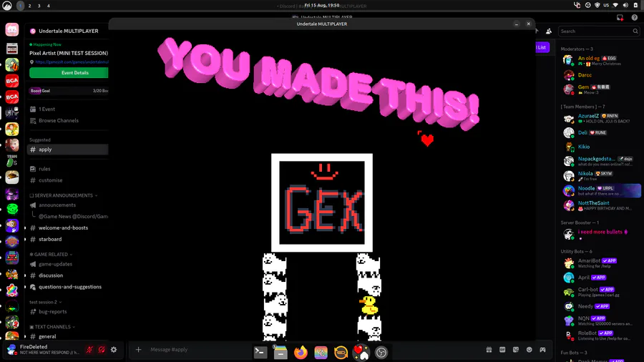The width and height of the screenshot is (644, 362).
Task: Open gift icon in Discord message bar
Action: click(x=489, y=350)
